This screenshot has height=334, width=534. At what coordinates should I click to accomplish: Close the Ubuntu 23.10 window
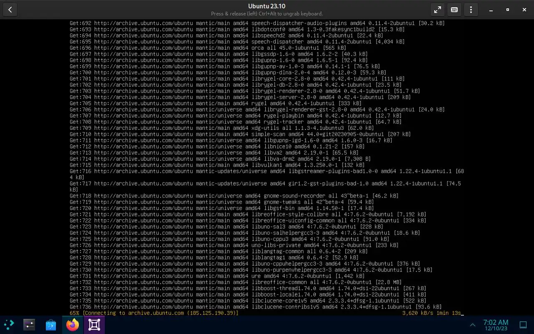tap(524, 10)
